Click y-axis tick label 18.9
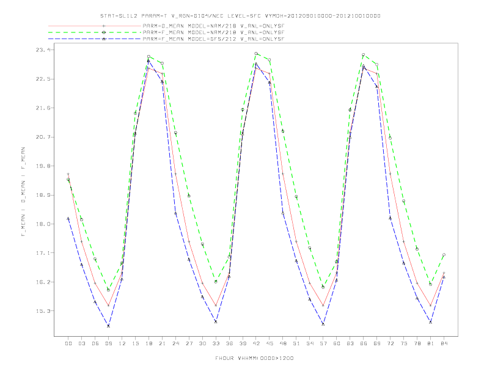This screenshot has height=374, width=484. pyautogui.click(x=42, y=195)
